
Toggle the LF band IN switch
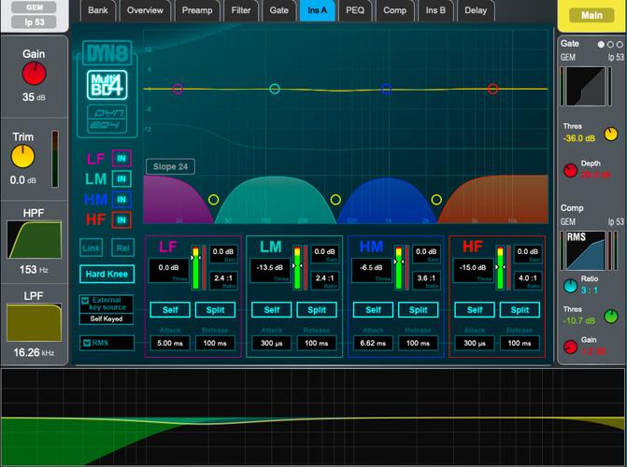[x=121, y=159]
